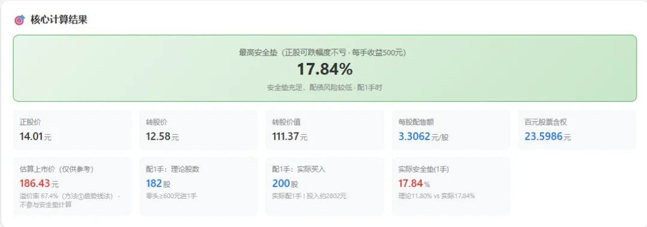Image resolution: width=647 pixels, height=227 pixels.
Task: Select the 111.37元 conversion value
Action: point(290,136)
